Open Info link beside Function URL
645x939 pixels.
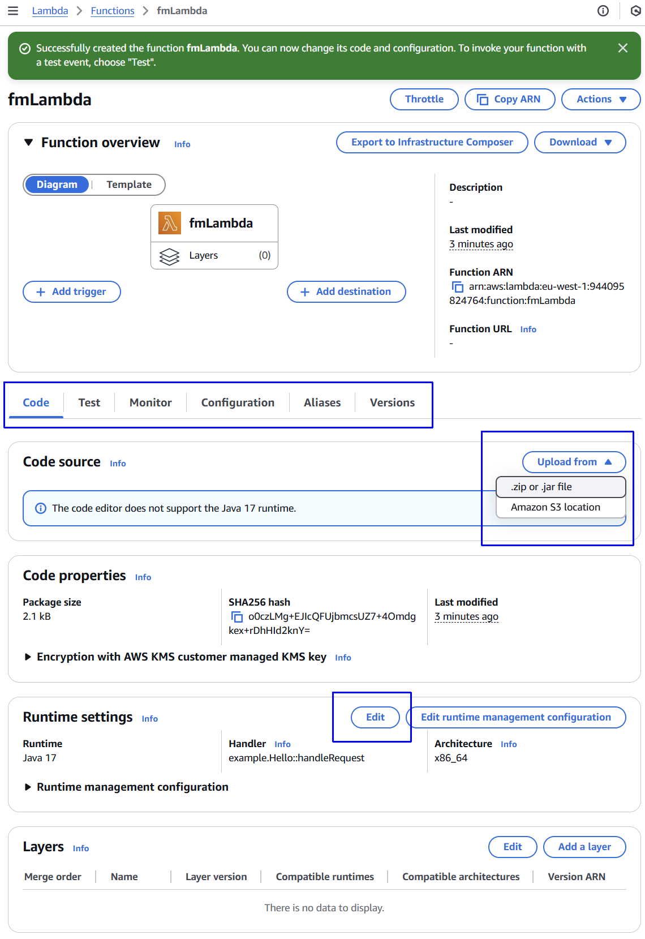(528, 329)
